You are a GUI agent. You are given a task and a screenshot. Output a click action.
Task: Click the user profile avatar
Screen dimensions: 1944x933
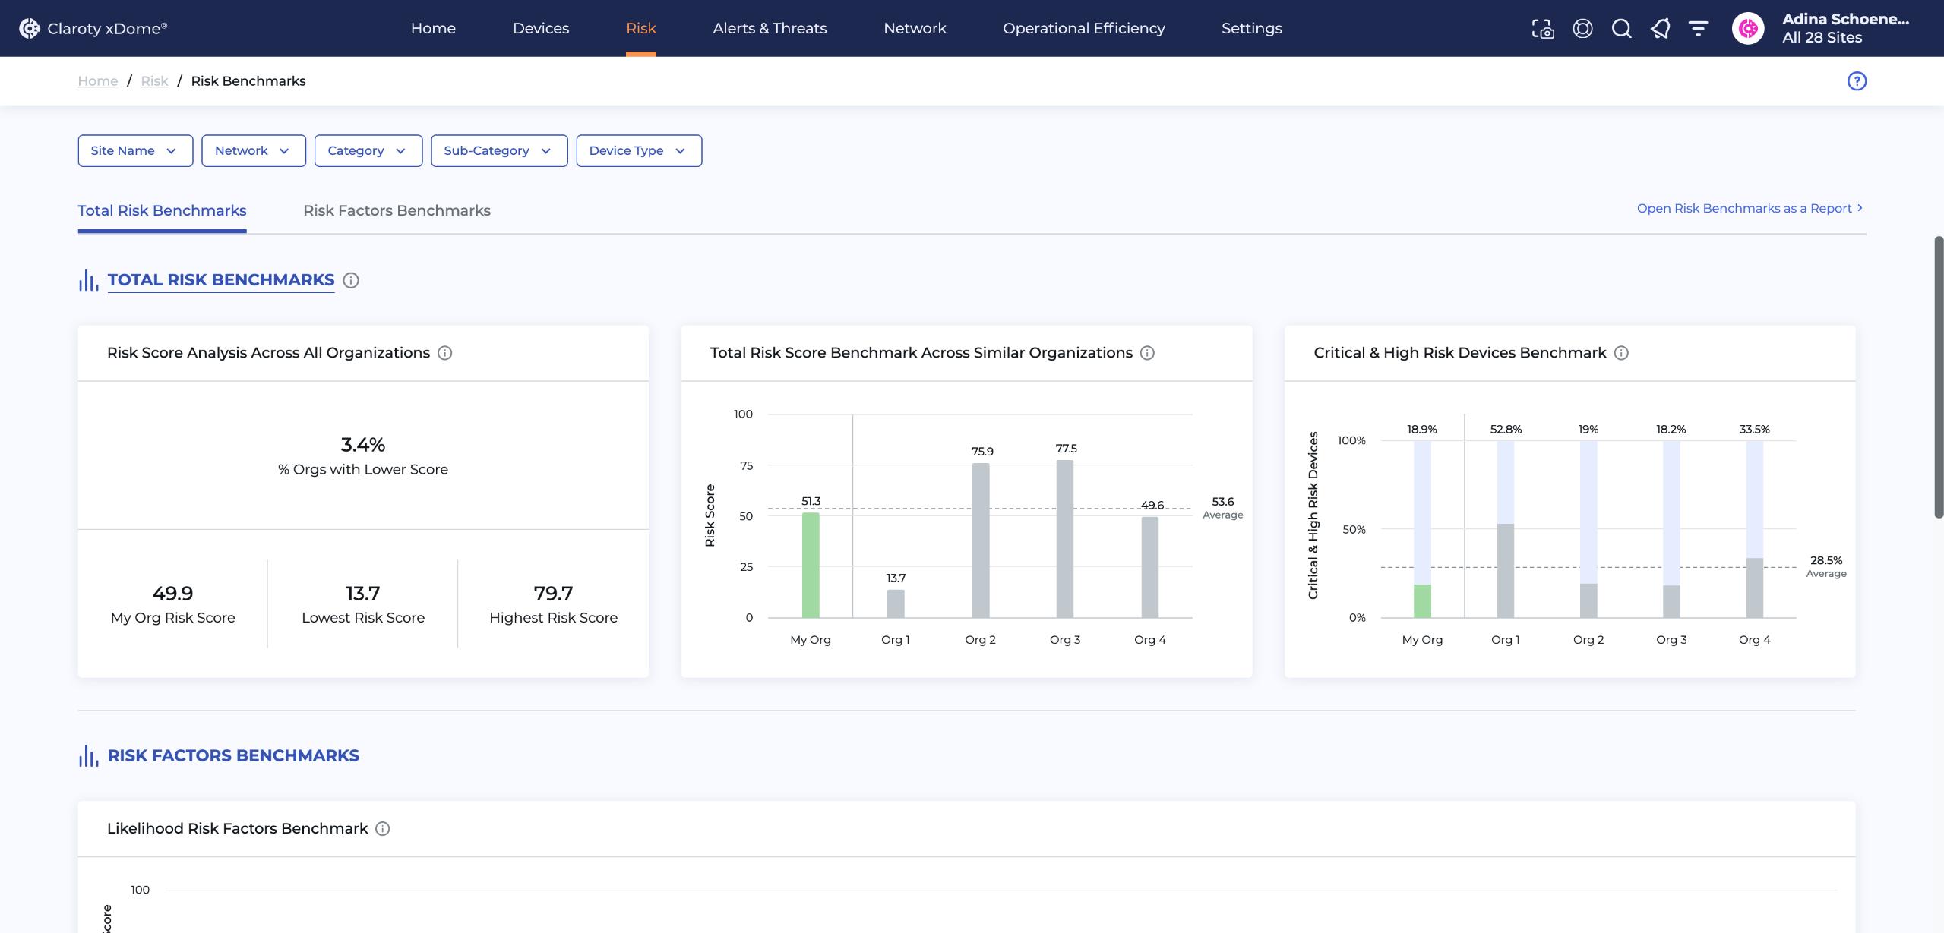pos(1747,29)
